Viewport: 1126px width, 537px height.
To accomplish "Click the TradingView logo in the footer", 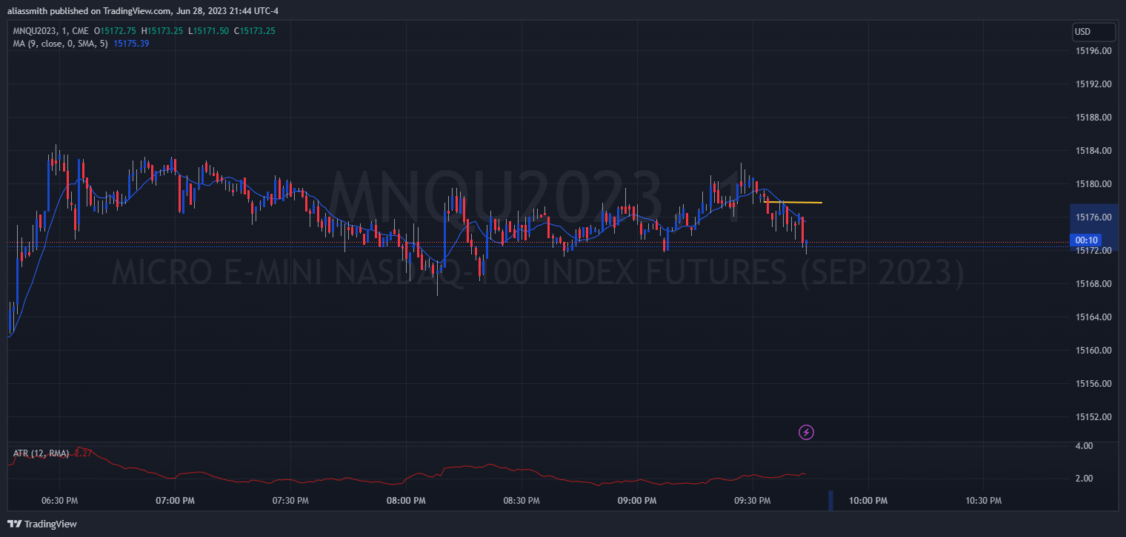I will click(x=42, y=524).
